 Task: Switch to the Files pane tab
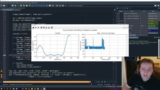coord(146,35)
